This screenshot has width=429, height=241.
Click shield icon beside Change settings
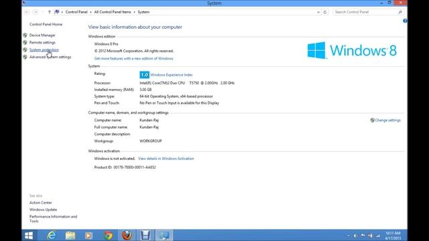pos(373,120)
